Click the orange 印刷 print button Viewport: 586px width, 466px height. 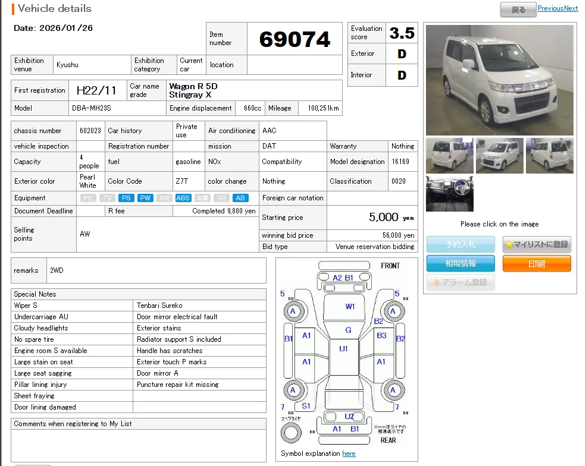537,264
